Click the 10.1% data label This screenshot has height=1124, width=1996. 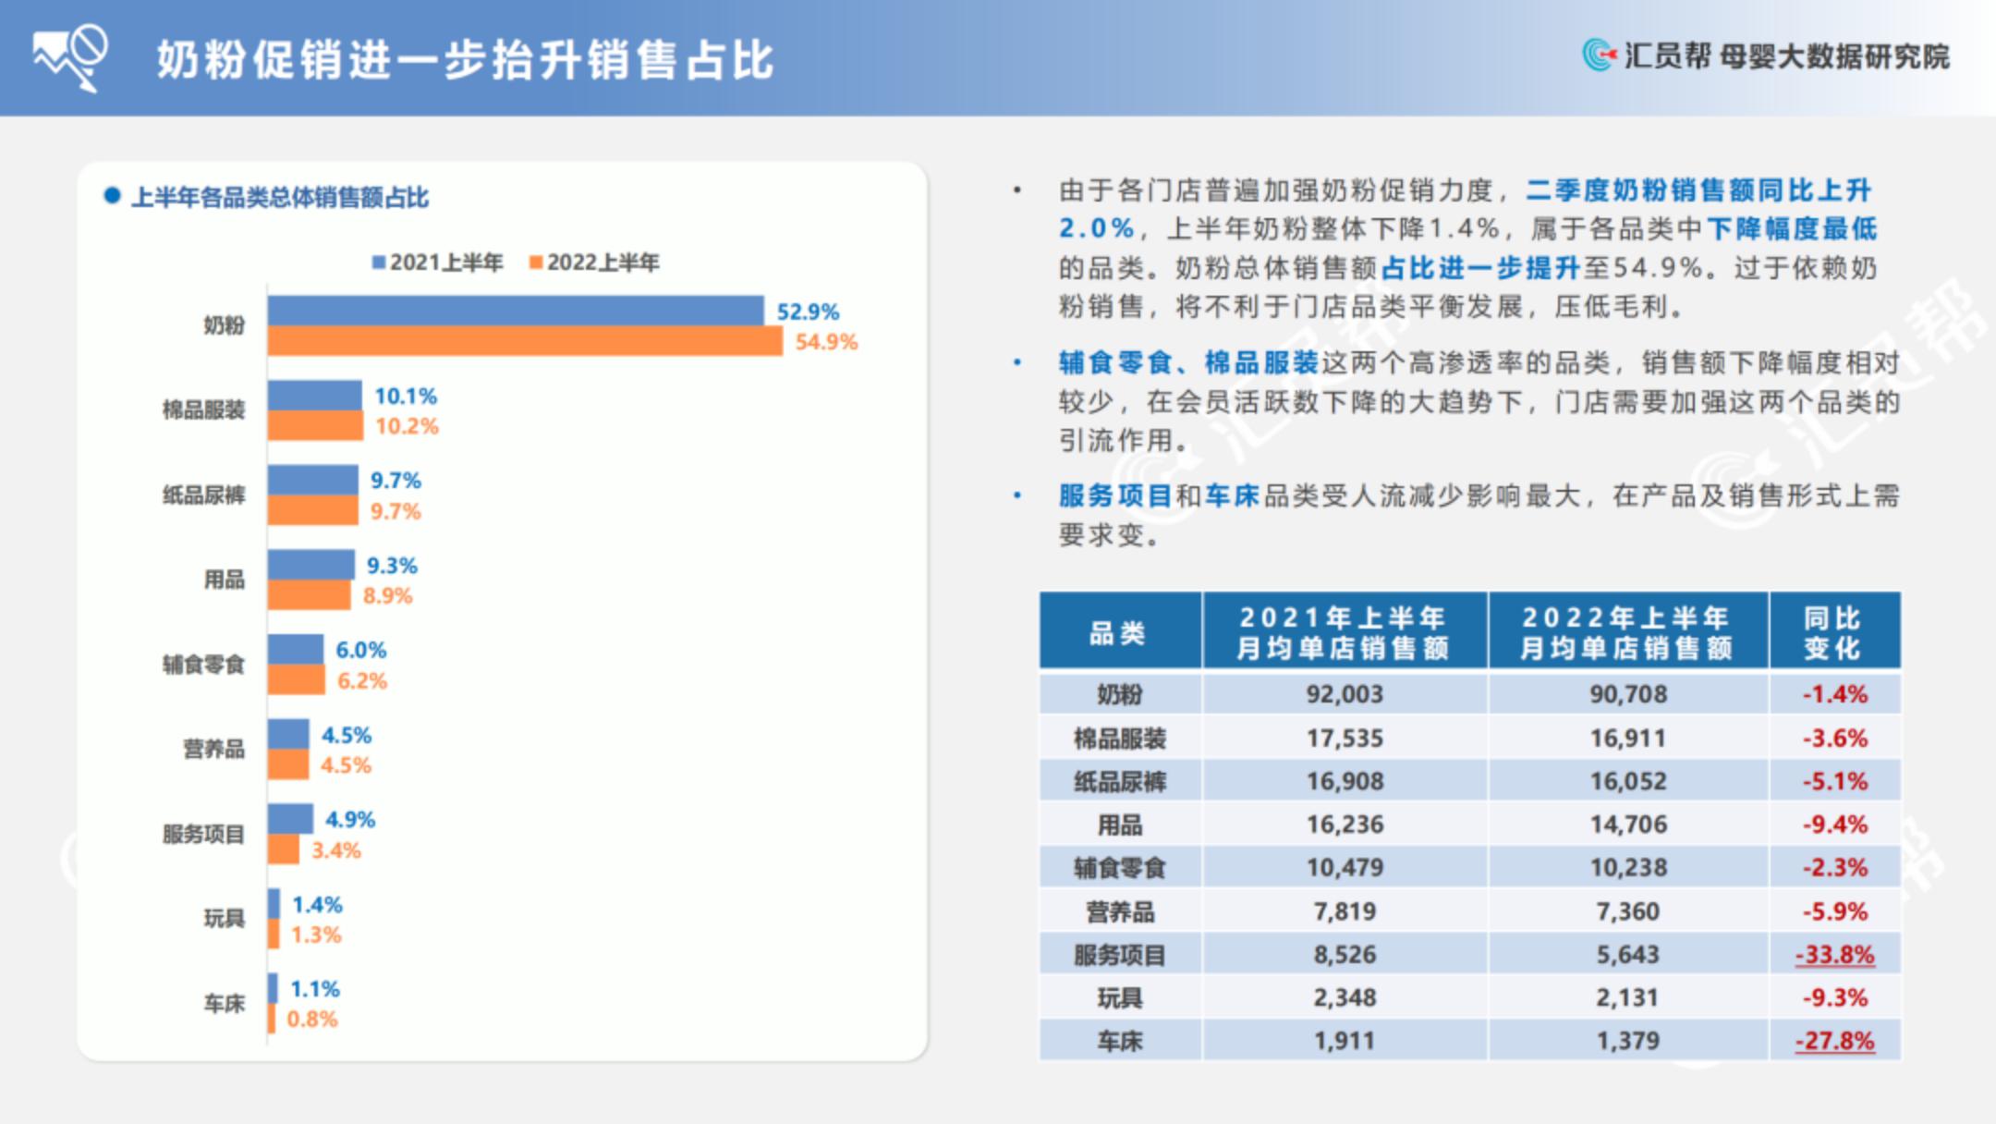click(x=406, y=396)
